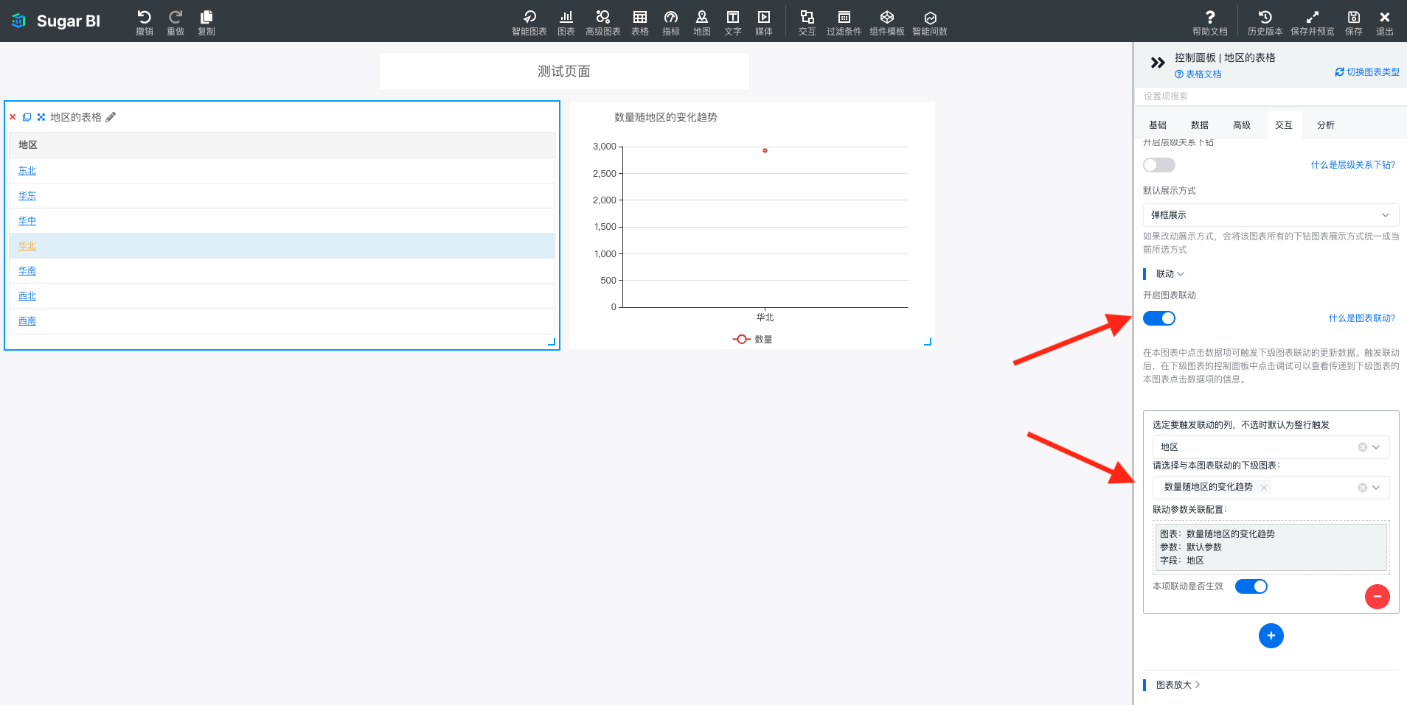Switch to the 分析 tab
Image resolution: width=1407 pixels, height=705 pixels.
tap(1326, 125)
